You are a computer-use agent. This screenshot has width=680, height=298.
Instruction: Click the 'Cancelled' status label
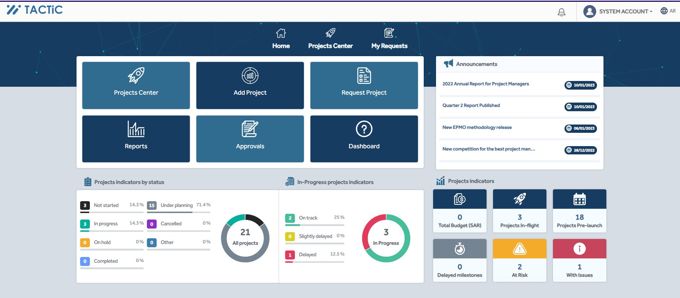(x=171, y=223)
